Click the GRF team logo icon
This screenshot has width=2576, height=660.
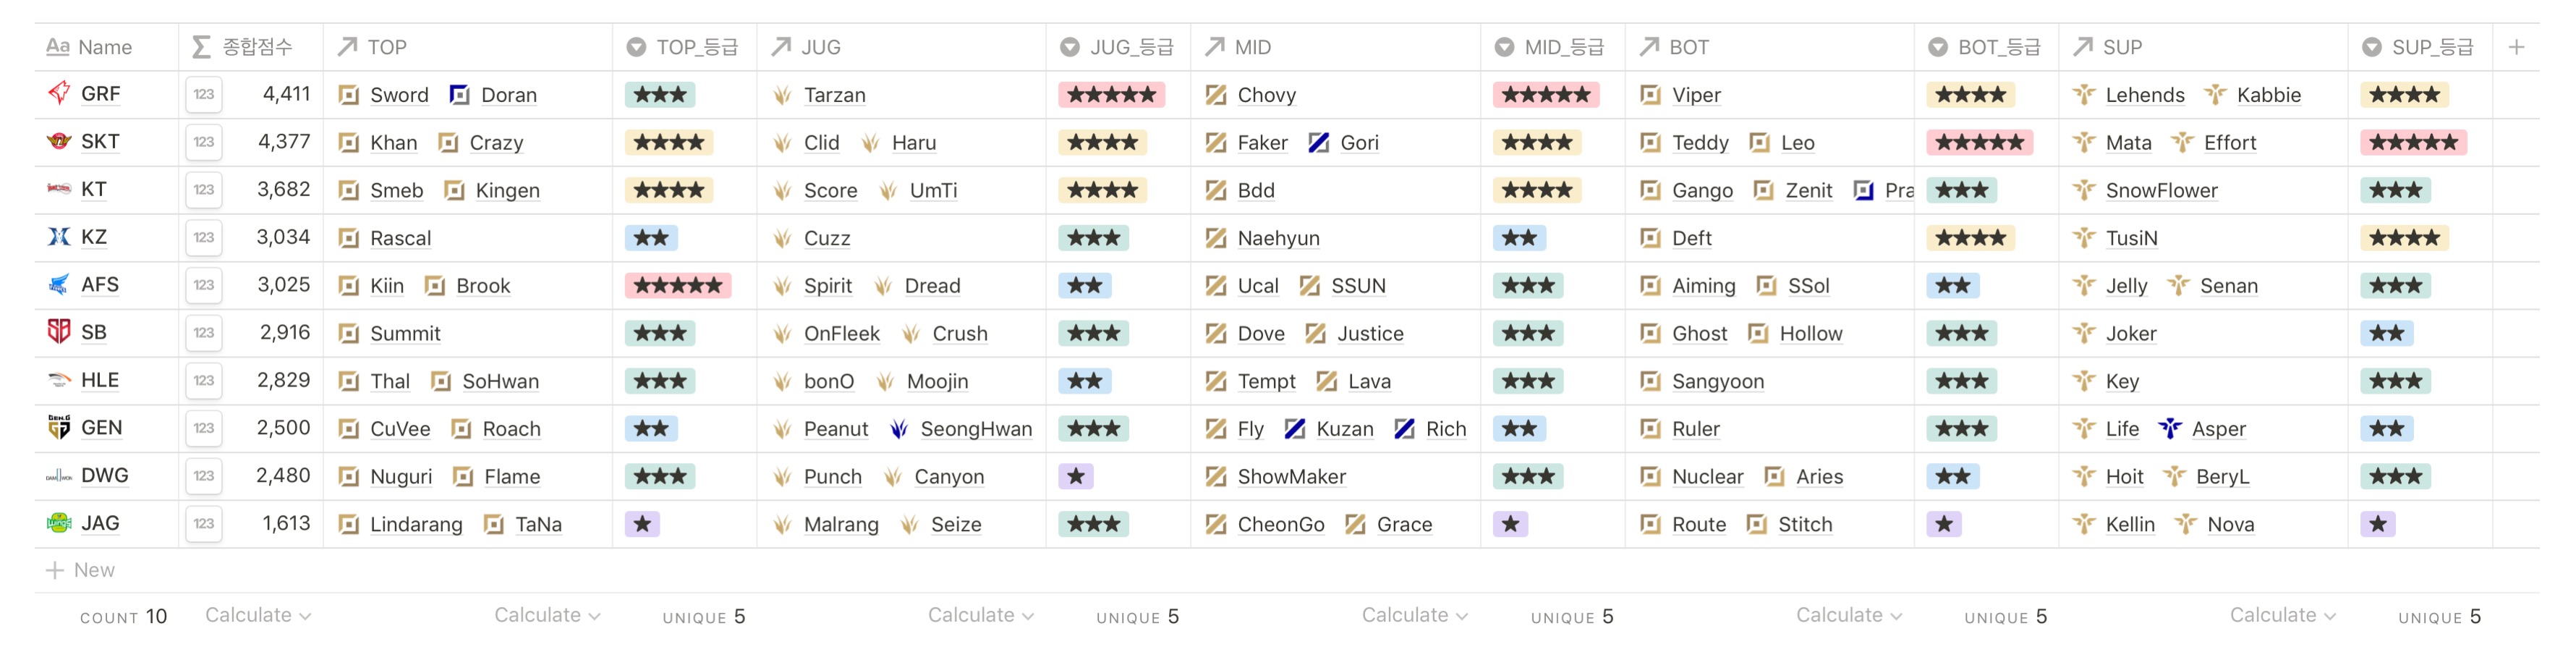click(59, 94)
